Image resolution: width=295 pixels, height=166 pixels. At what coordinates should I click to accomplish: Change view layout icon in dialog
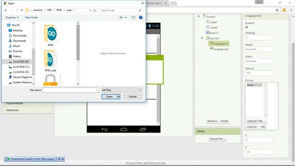121,18
